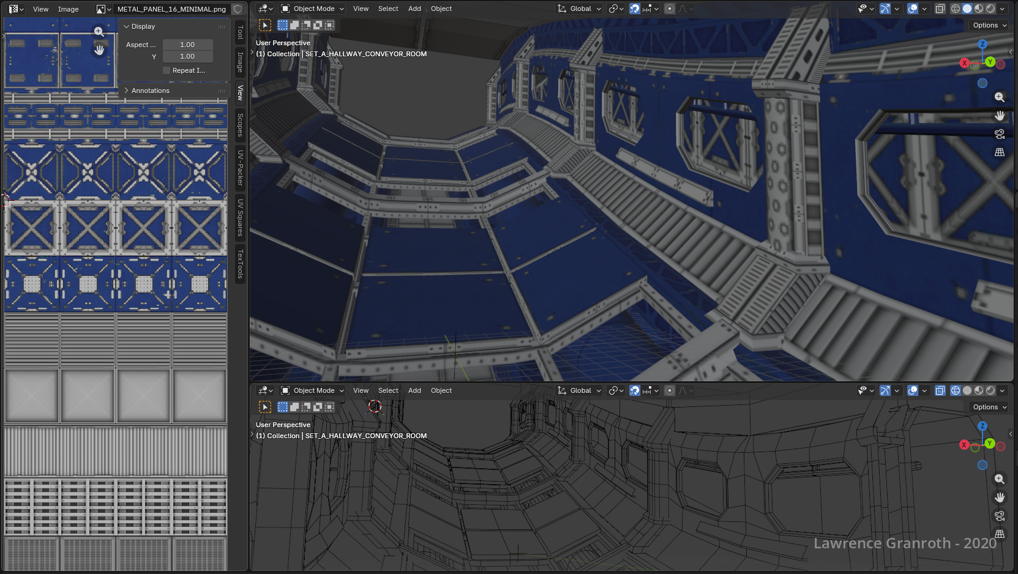The height and width of the screenshot is (574, 1018).
Task: Enable the Repeat Image checkbox
Action: click(x=167, y=70)
